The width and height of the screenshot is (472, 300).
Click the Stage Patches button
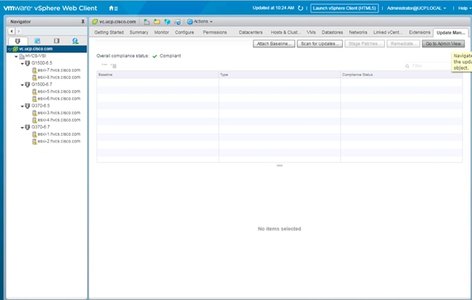[x=364, y=44]
